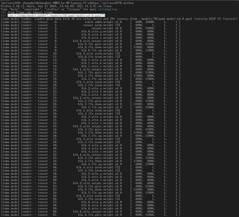Click 'blk.0.attn_q.weight' in tensor 3 row
239x217 pixels.
97,31
